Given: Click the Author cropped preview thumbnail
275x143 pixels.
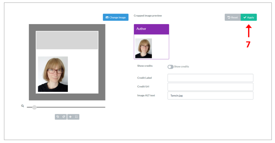Looking at the screenshot, I should 143,48.
